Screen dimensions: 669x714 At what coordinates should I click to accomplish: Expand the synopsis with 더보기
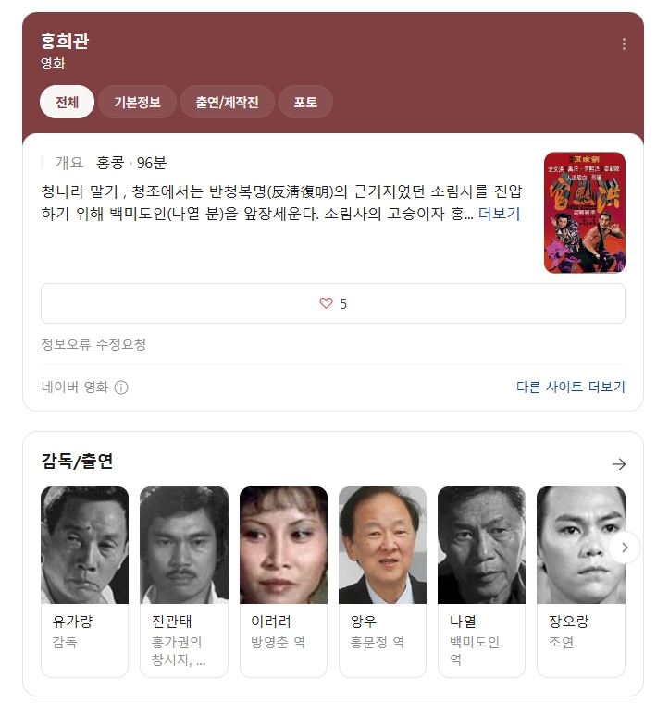pyautogui.click(x=499, y=214)
